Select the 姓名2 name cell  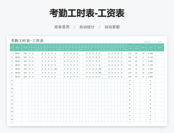coord(18,57)
